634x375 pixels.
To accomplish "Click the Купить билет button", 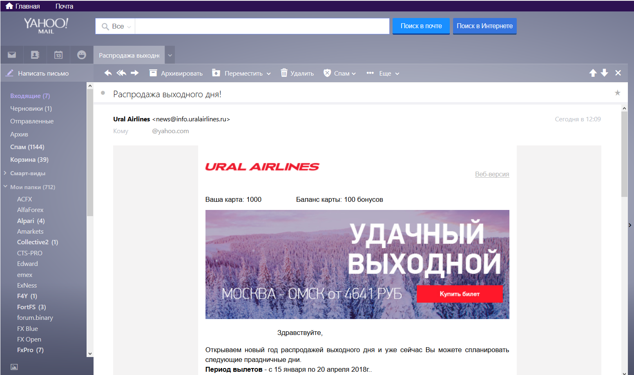I will [x=460, y=294].
